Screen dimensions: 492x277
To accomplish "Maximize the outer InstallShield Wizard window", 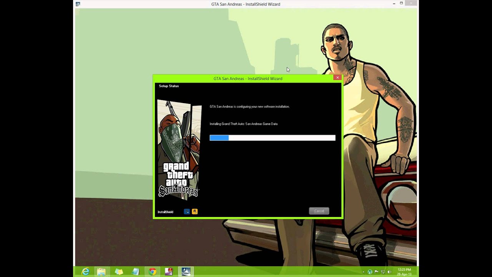I will 401,3.
